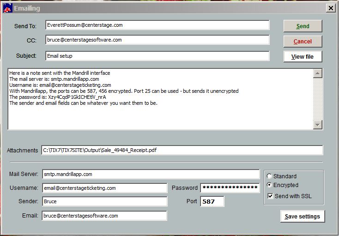This screenshot has width=339, height=236.
Task: Focus the CC address field
Action: [x=157, y=40]
